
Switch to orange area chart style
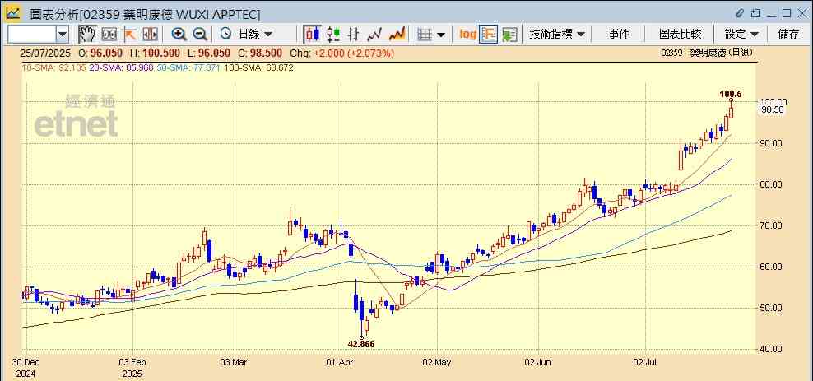point(397,35)
